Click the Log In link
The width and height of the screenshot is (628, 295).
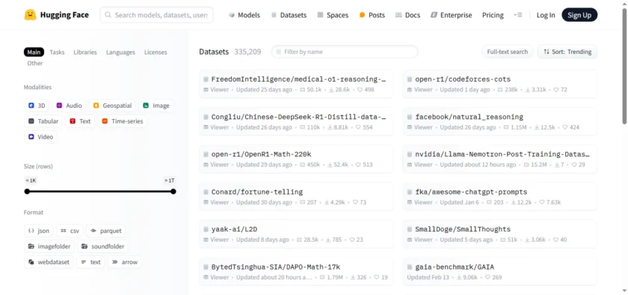pos(546,15)
